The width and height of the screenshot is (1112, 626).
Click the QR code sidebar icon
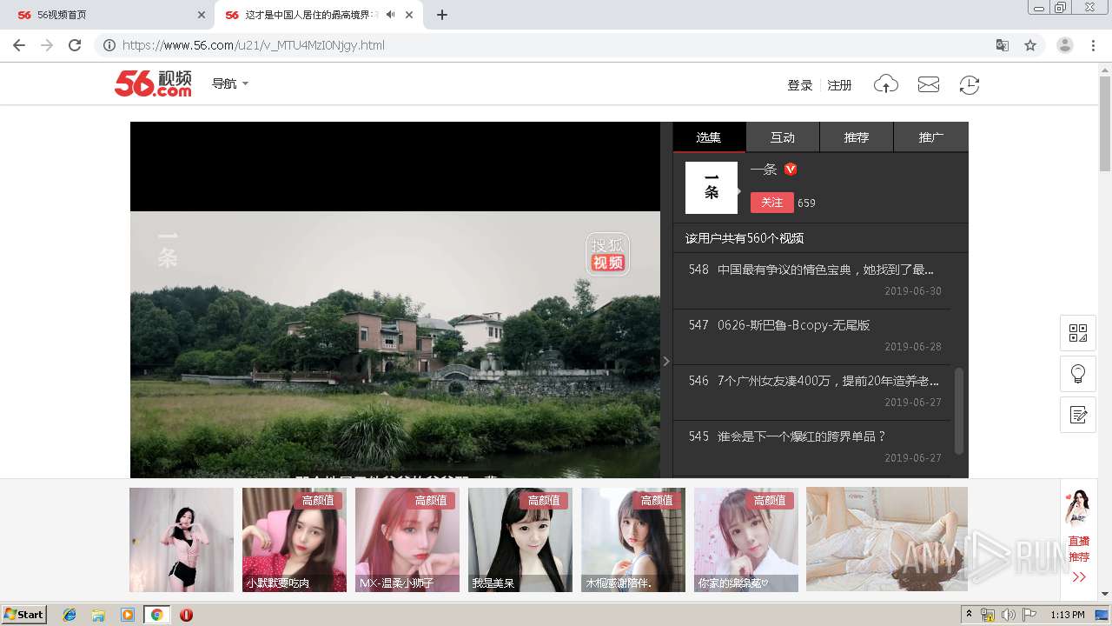[x=1078, y=333]
